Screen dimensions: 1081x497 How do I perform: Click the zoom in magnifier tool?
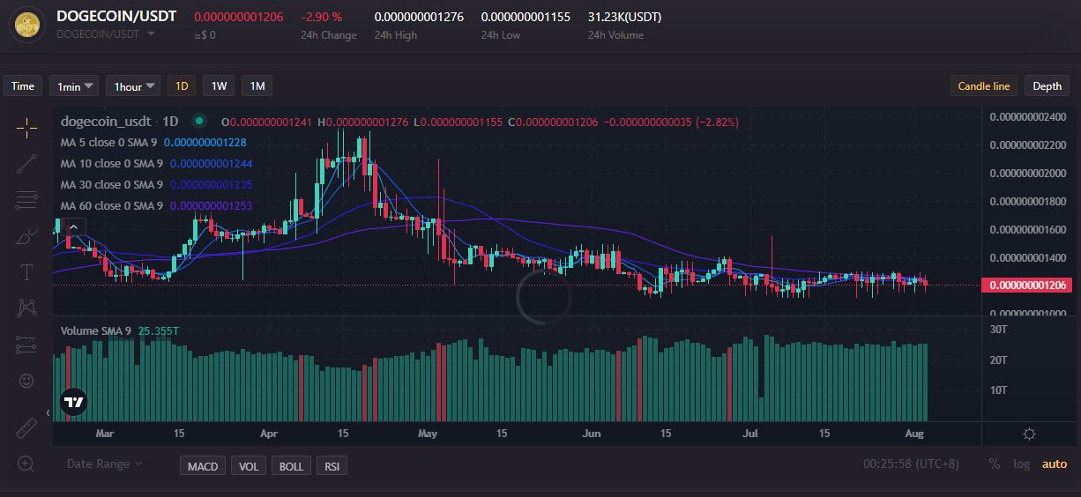coord(26,464)
